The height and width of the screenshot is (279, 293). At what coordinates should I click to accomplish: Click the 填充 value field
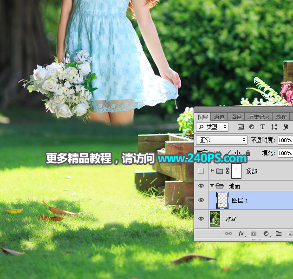(285, 153)
